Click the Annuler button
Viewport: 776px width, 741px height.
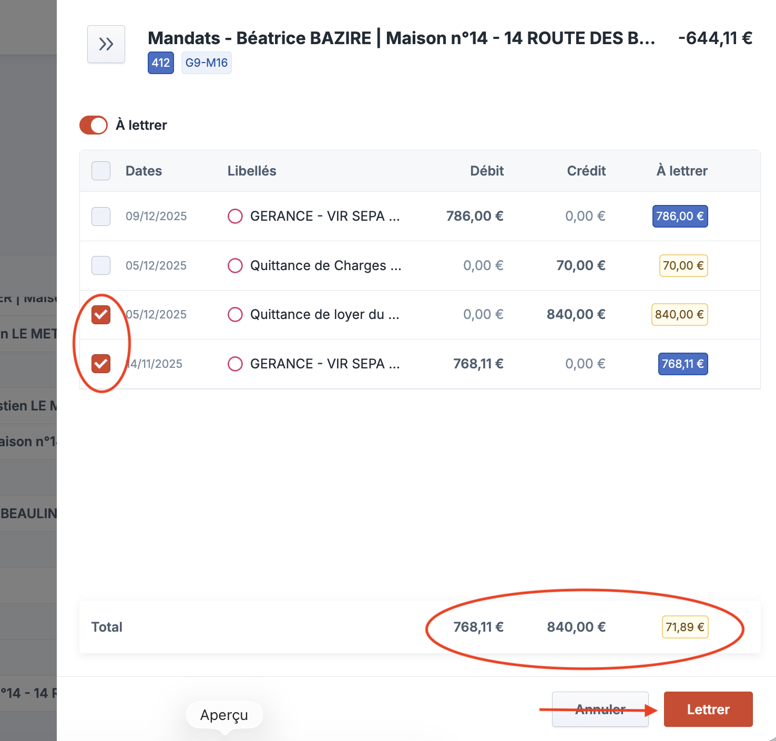point(600,709)
